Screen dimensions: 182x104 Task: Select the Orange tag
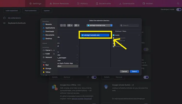(48, 68)
